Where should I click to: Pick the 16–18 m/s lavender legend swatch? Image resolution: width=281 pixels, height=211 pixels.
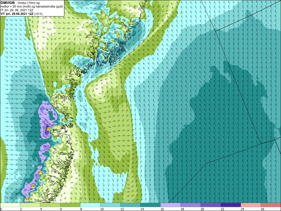pos(171,205)
